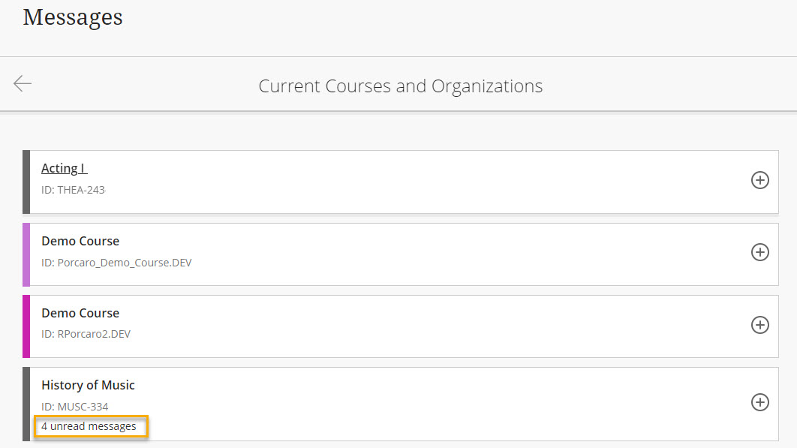Click the back arrow icon

tap(23, 83)
